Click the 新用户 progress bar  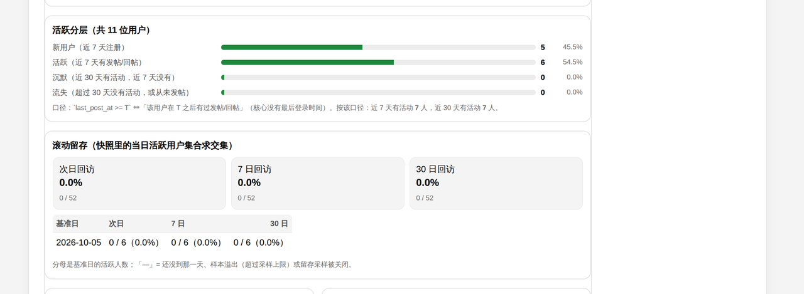(x=378, y=47)
